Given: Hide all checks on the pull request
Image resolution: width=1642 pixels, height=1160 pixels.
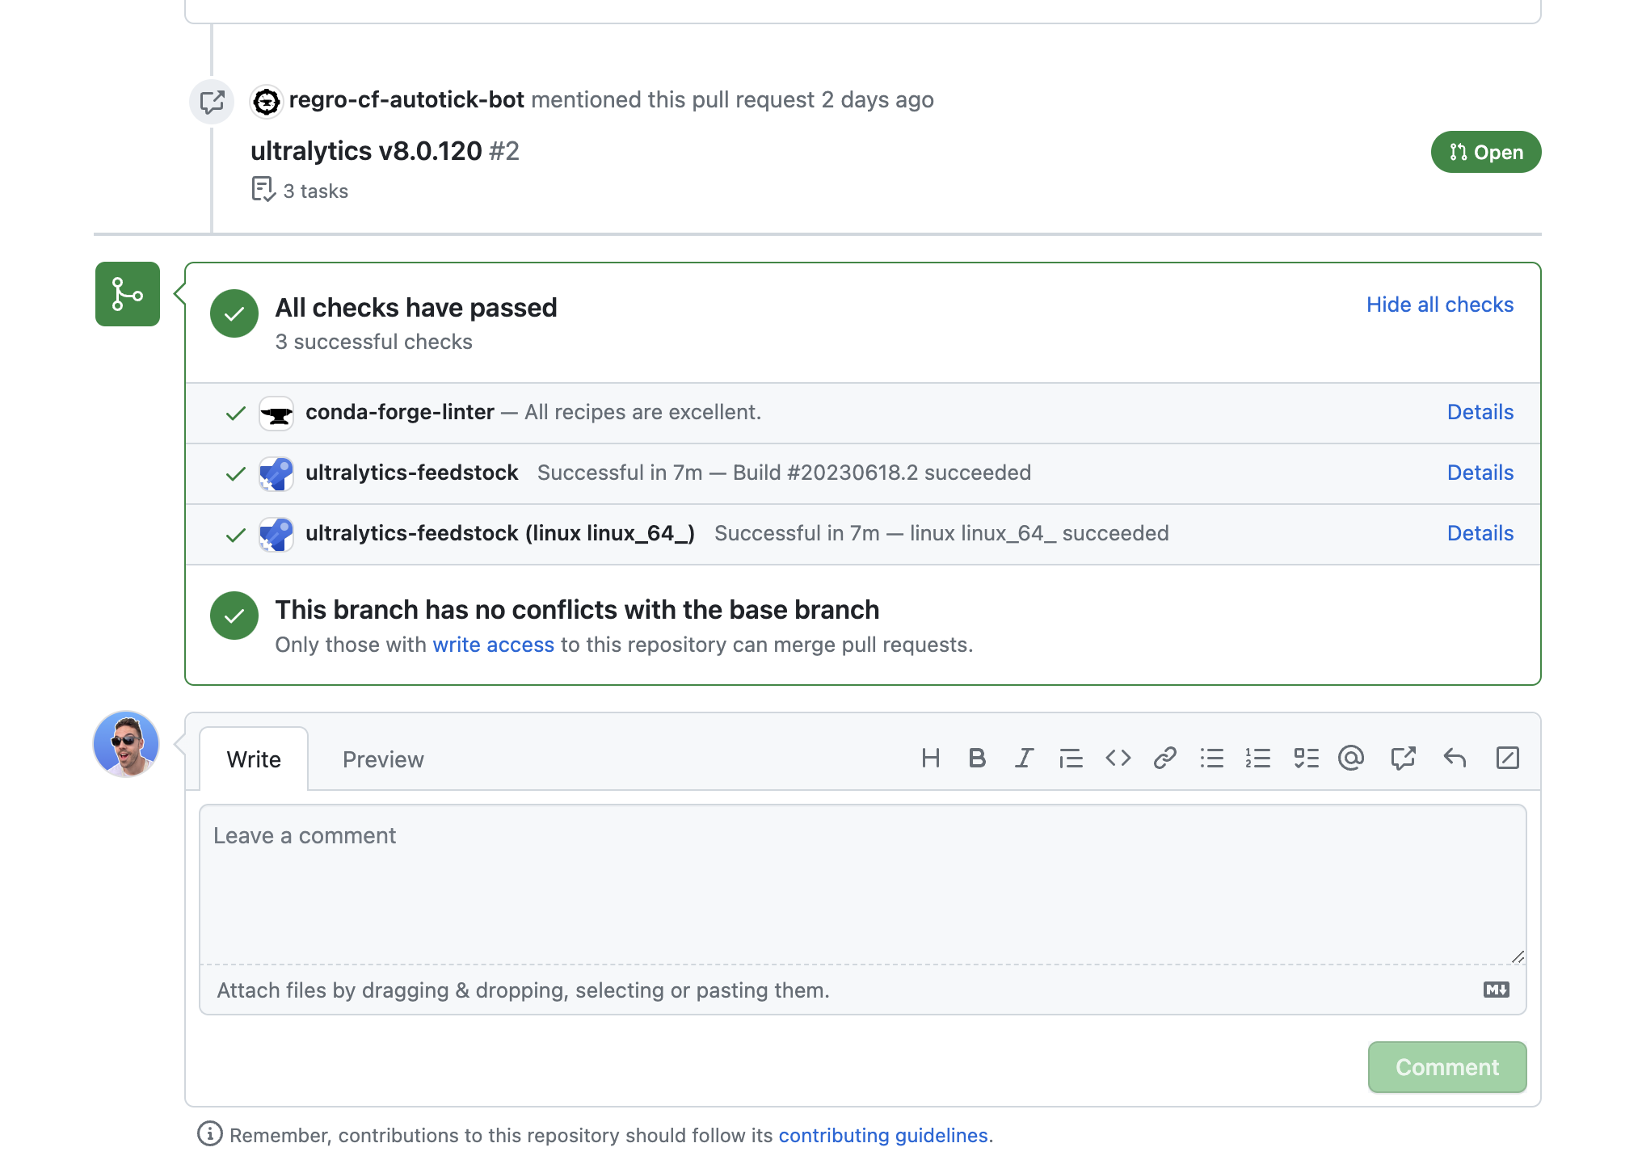Looking at the screenshot, I should 1439,305.
